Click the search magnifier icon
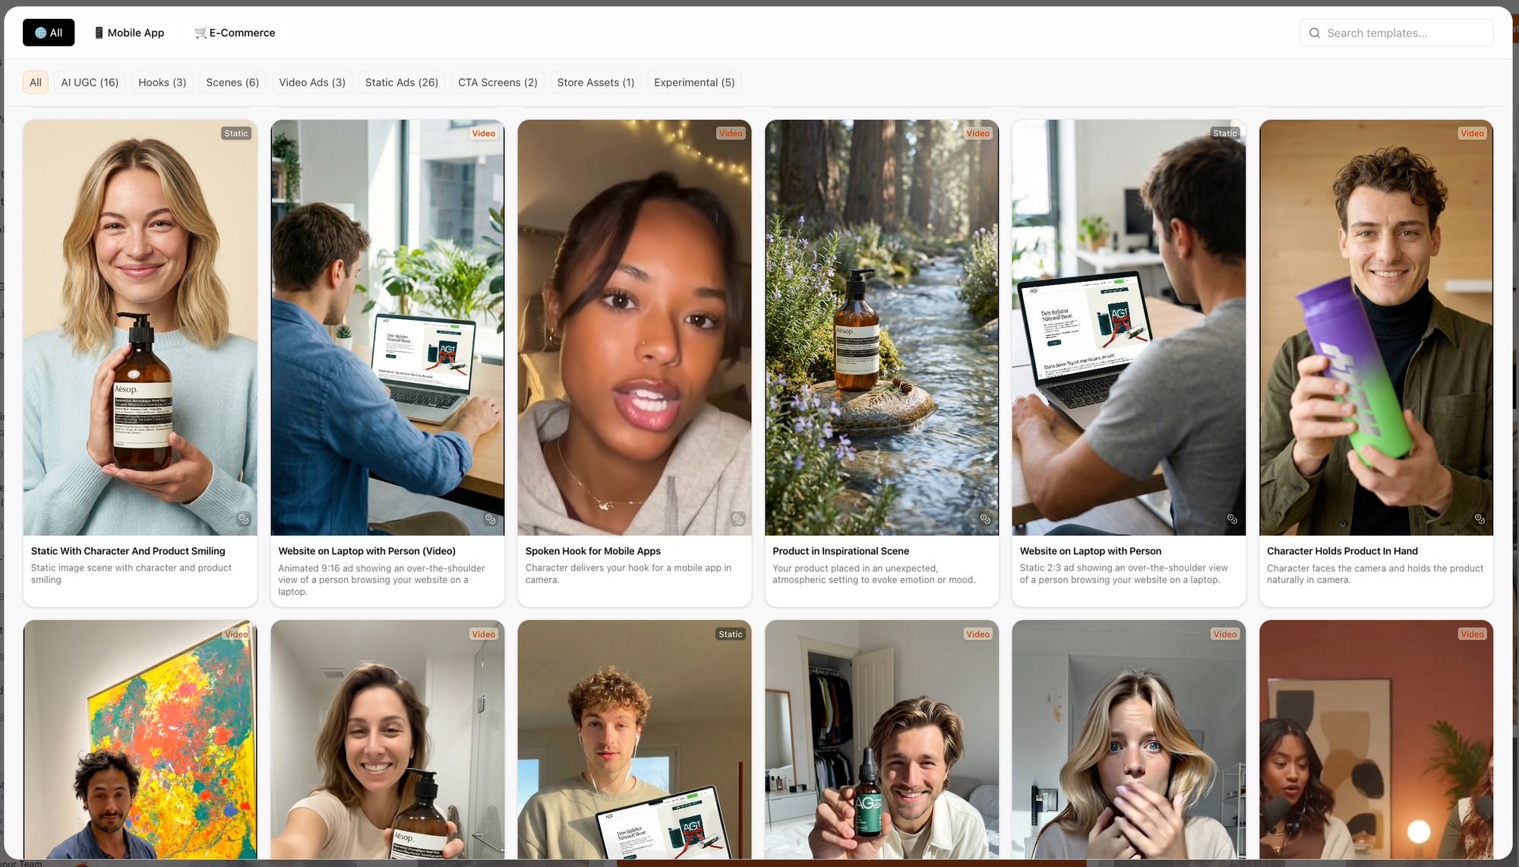Viewport: 1519px width, 867px height. (1315, 33)
